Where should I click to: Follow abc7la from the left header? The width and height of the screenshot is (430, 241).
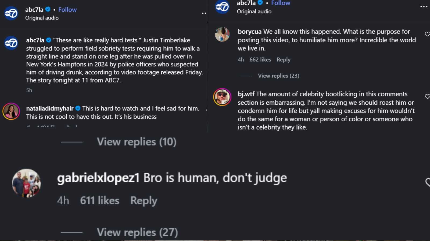click(67, 10)
